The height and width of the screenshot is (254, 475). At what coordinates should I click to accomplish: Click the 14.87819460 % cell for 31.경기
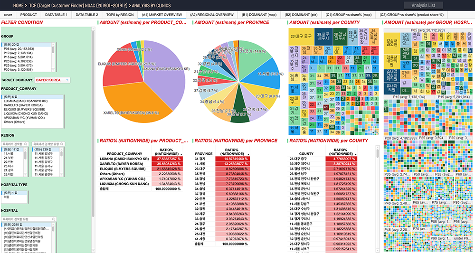232,159
